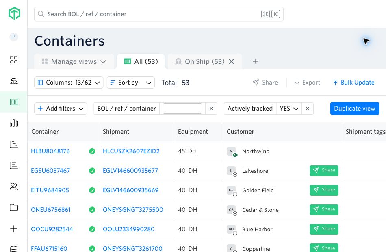Open the Sort by dropdown

pos(130,83)
